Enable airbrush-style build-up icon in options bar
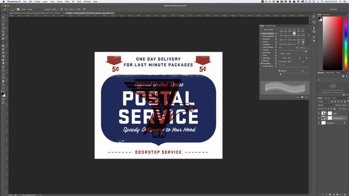Viewport: 349px width, 196px height. [x=79, y=9]
